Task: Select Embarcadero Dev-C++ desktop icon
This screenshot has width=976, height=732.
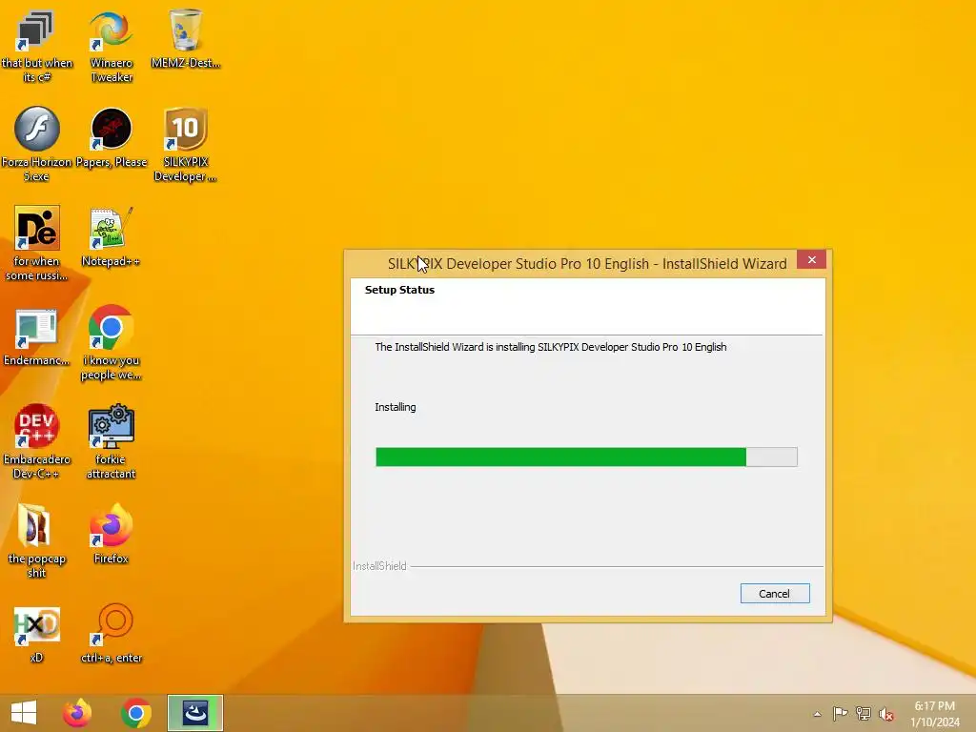Action: (36, 441)
